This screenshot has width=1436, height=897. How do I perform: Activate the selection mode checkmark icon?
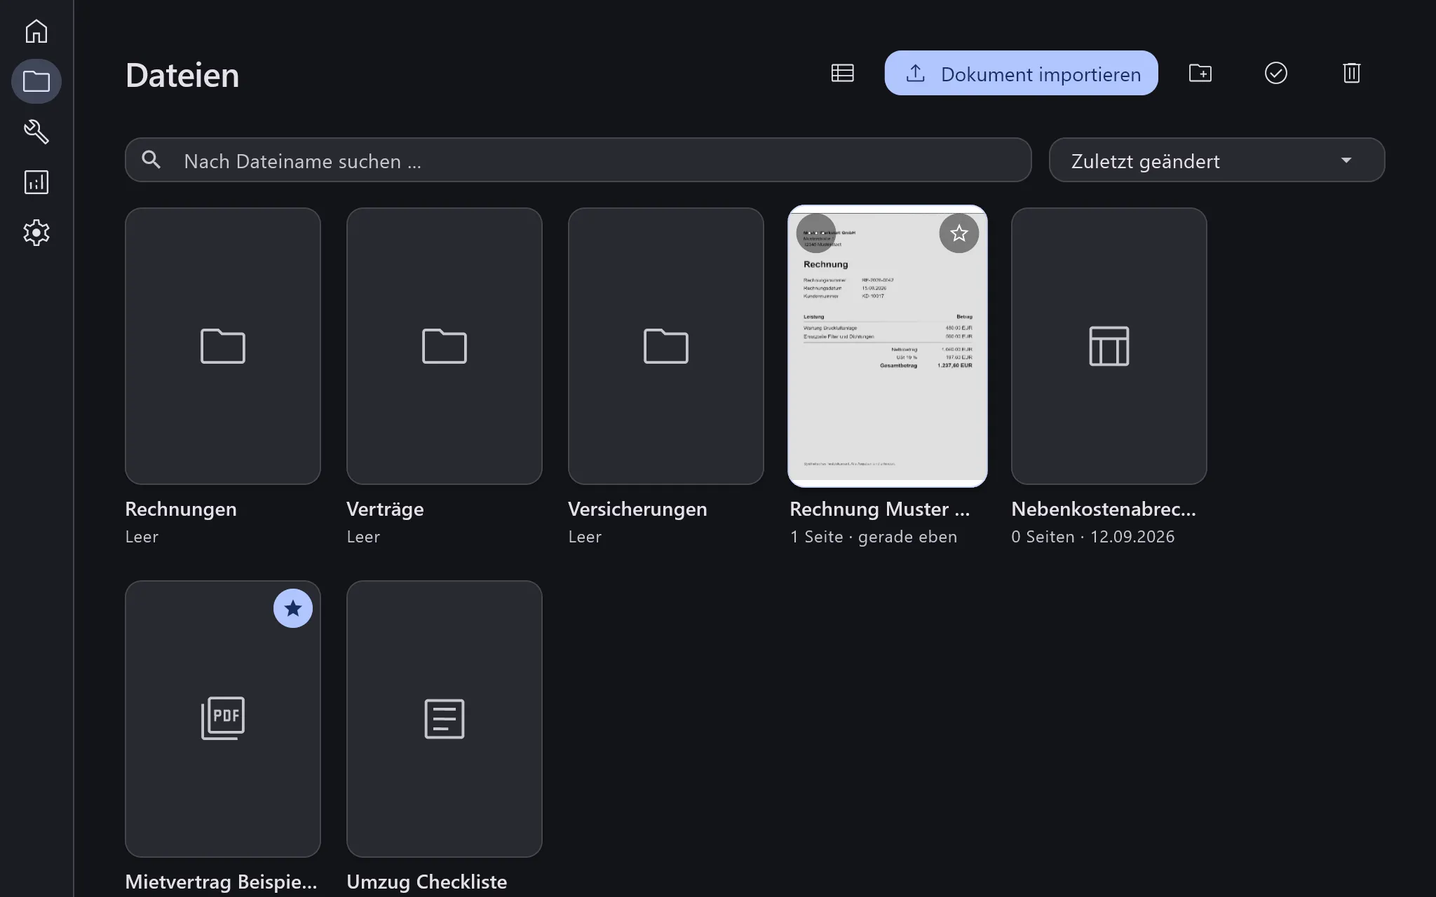1276,73
